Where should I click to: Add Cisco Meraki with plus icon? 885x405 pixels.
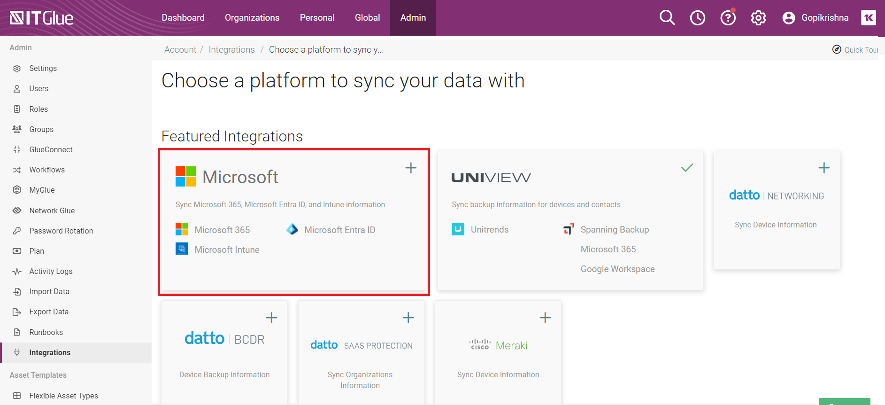pos(545,318)
